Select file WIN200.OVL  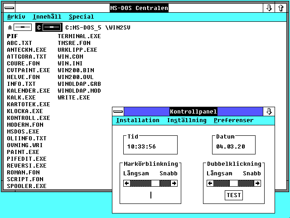click(76, 77)
